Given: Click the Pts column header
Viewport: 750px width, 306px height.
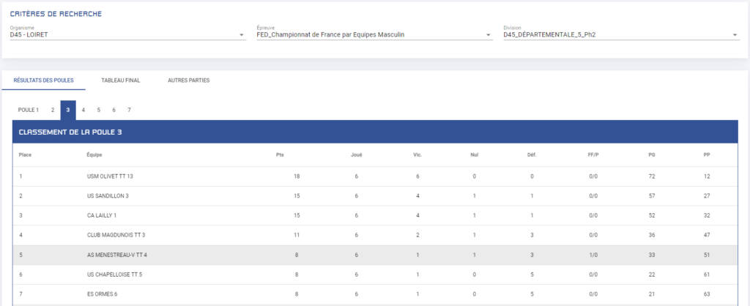Looking at the screenshot, I should click(x=281, y=155).
